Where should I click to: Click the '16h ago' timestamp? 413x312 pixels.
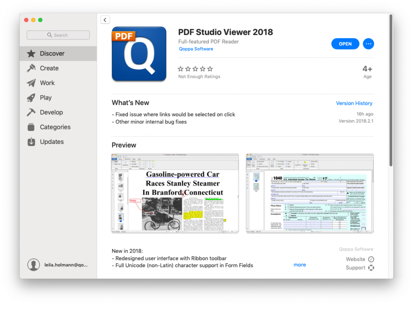point(365,114)
